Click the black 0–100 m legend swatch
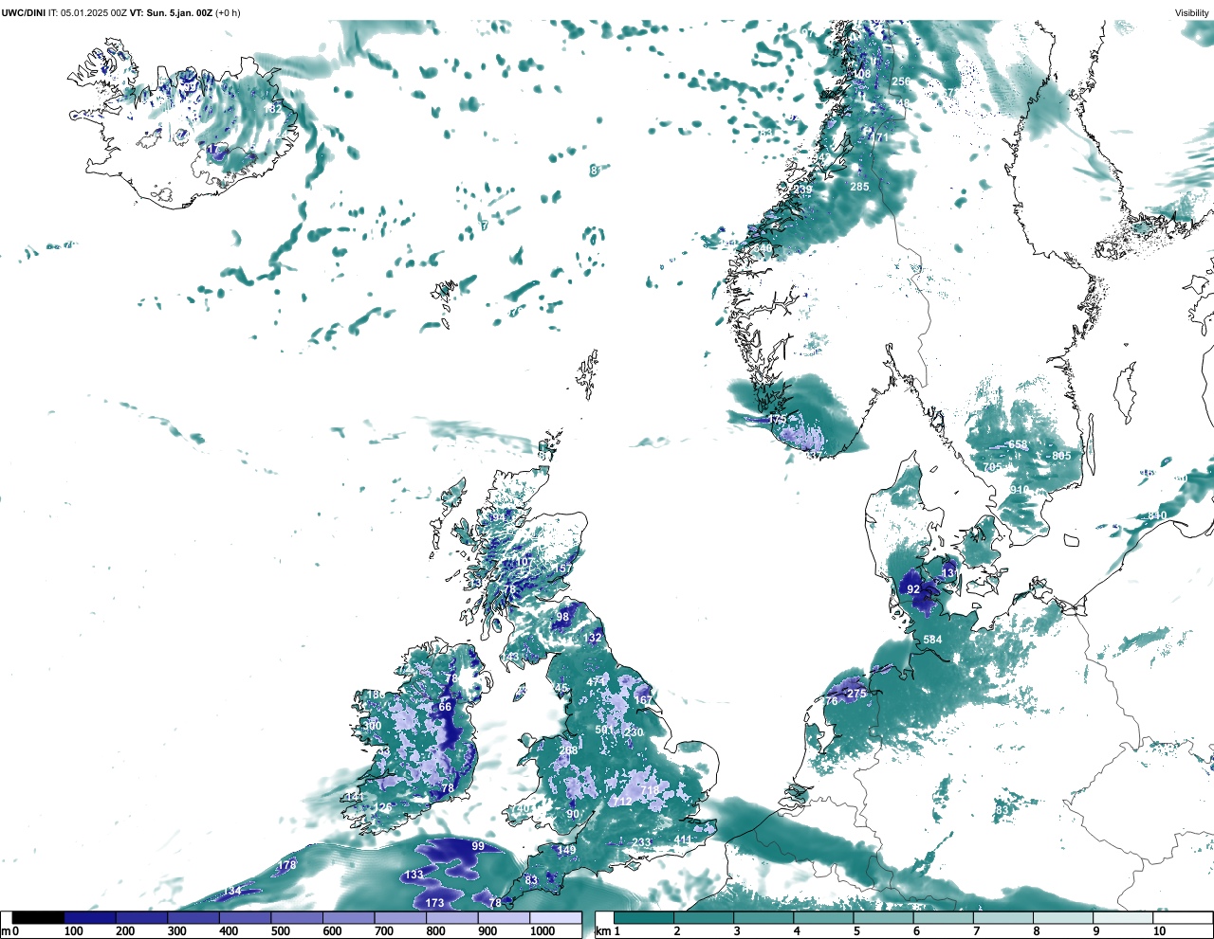Image resolution: width=1214 pixels, height=939 pixels. pos(39,917)
